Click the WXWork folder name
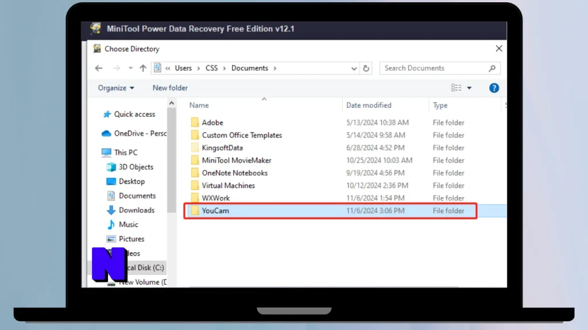Screen dimensions: 588x330 click(216, 198)
